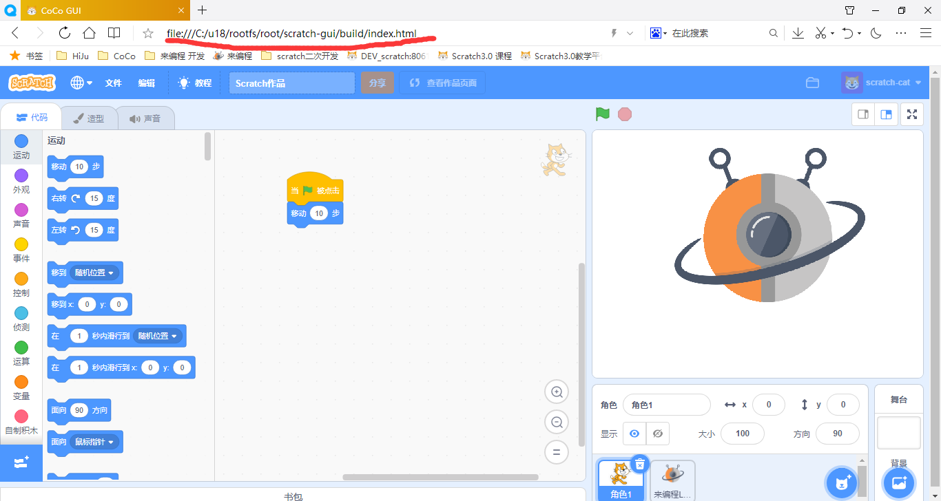
Task: Zoom in on the code workspace
Action: coord(556,392)
